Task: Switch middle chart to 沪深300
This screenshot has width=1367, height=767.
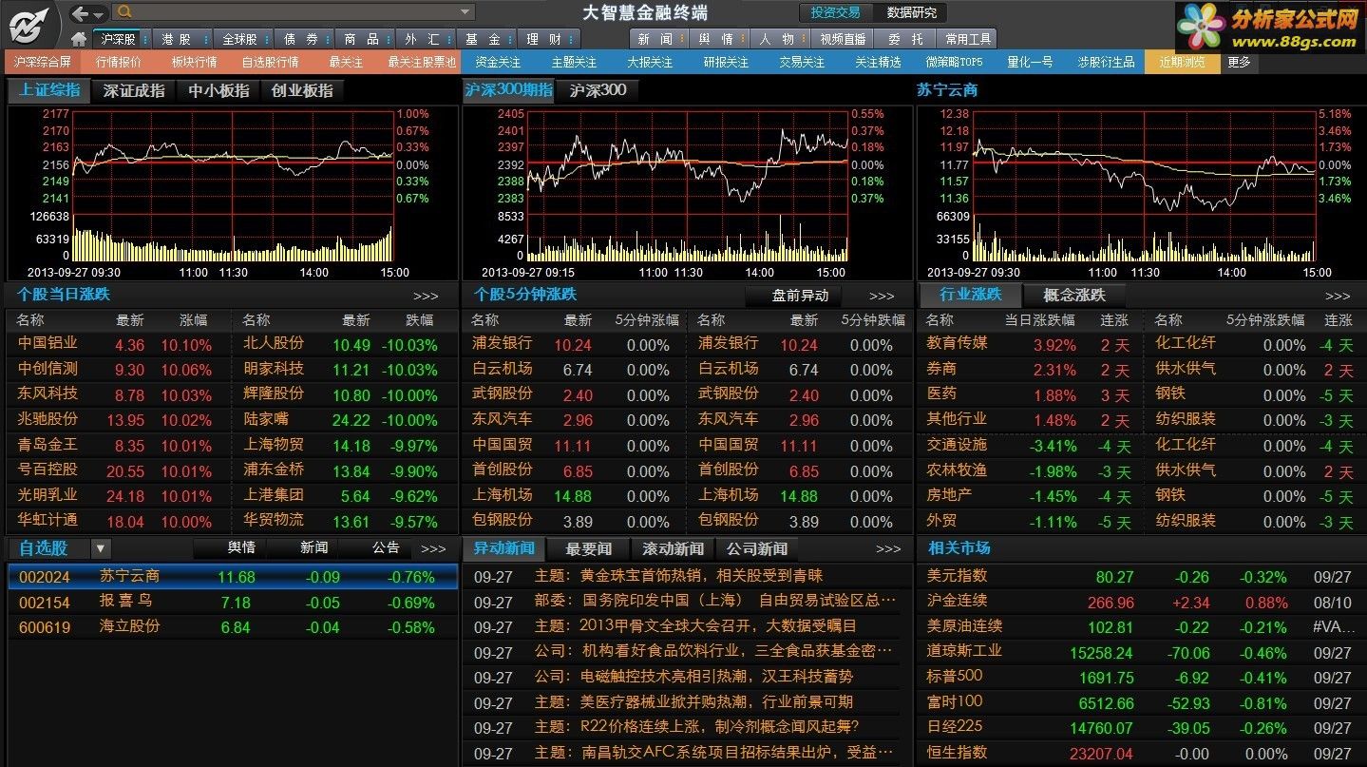Action: (598, 90)
